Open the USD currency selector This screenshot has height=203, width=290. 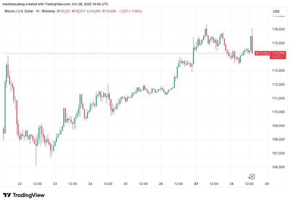coord(276,11)
